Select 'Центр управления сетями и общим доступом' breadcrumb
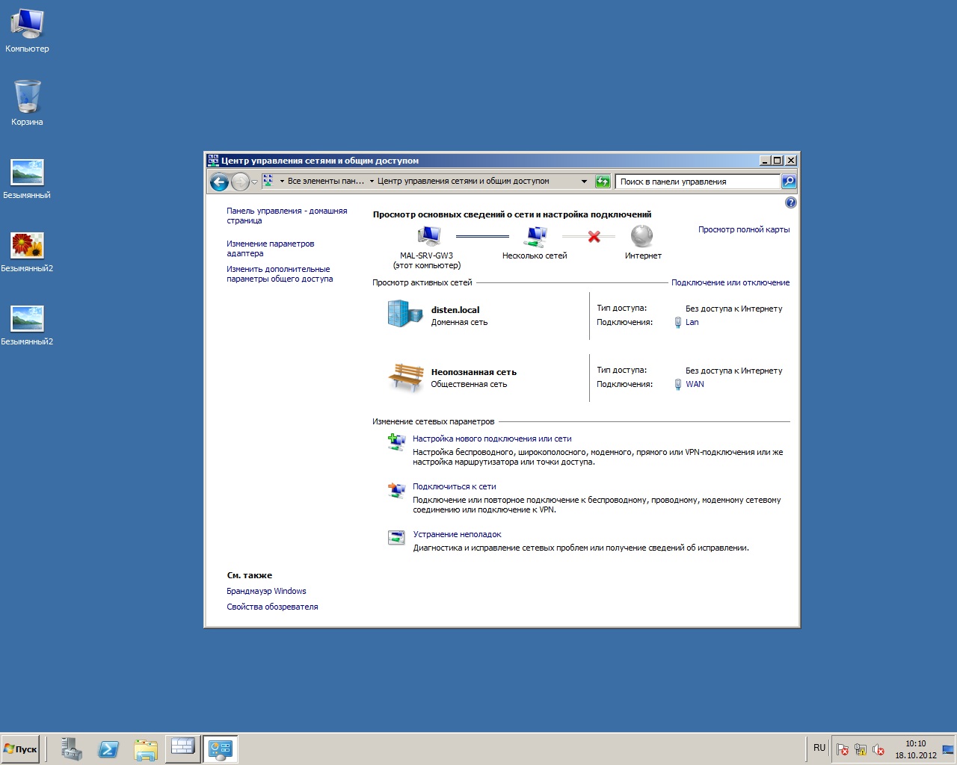The width and height of the screenshot is (957, 765). tap(464, 181)
